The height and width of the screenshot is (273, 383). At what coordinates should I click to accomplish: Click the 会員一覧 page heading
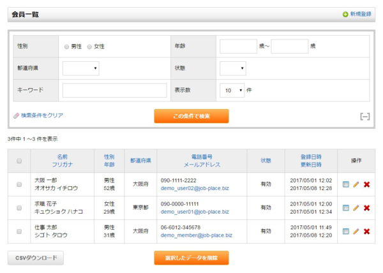(25, 15)
